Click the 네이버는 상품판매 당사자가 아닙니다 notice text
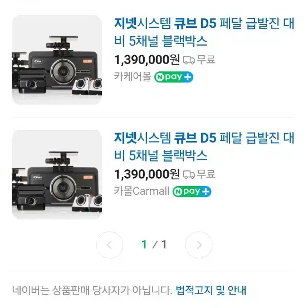Image resolution: width=308 pixels, height=308 pixels. click(x=92, y=290)
